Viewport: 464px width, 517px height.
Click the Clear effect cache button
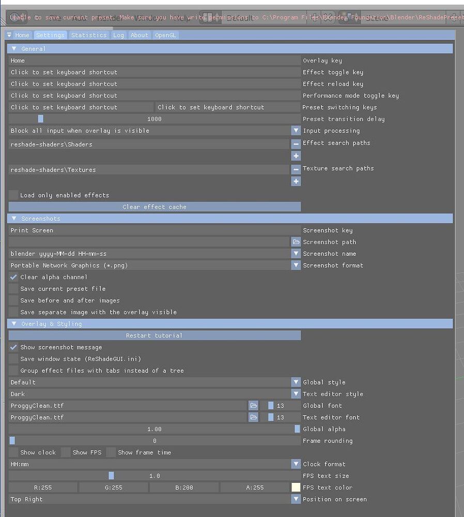154,207
